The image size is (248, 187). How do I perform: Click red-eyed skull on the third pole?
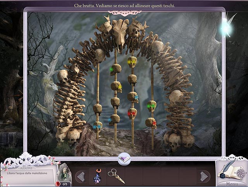pyautogui.click(x=132, y=113)
